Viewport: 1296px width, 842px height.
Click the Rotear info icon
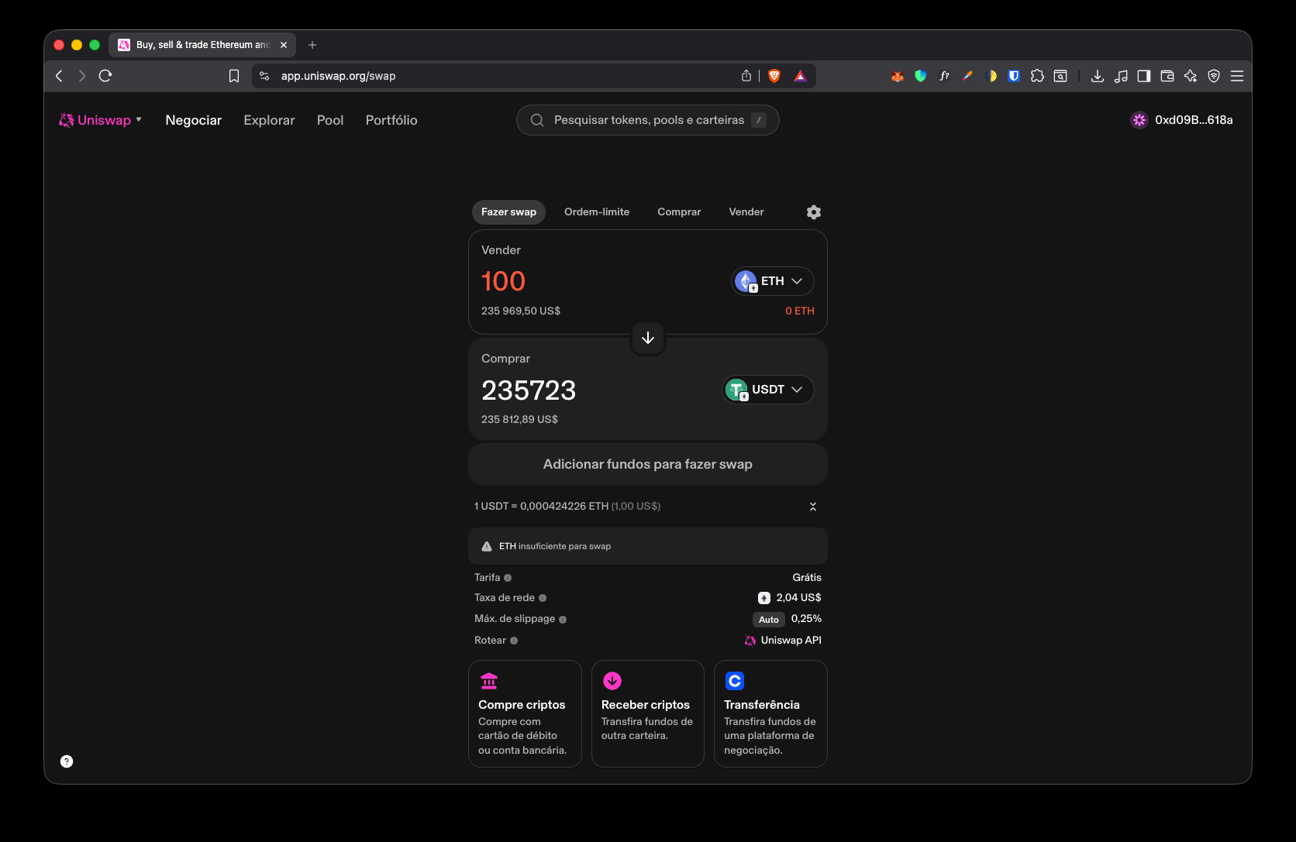(514, 641)
